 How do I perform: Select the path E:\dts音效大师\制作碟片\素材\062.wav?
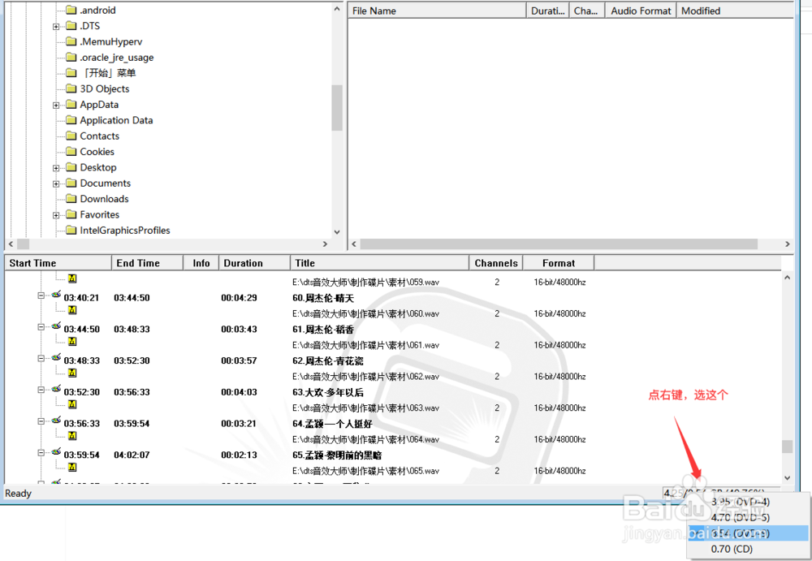(365, 377)
